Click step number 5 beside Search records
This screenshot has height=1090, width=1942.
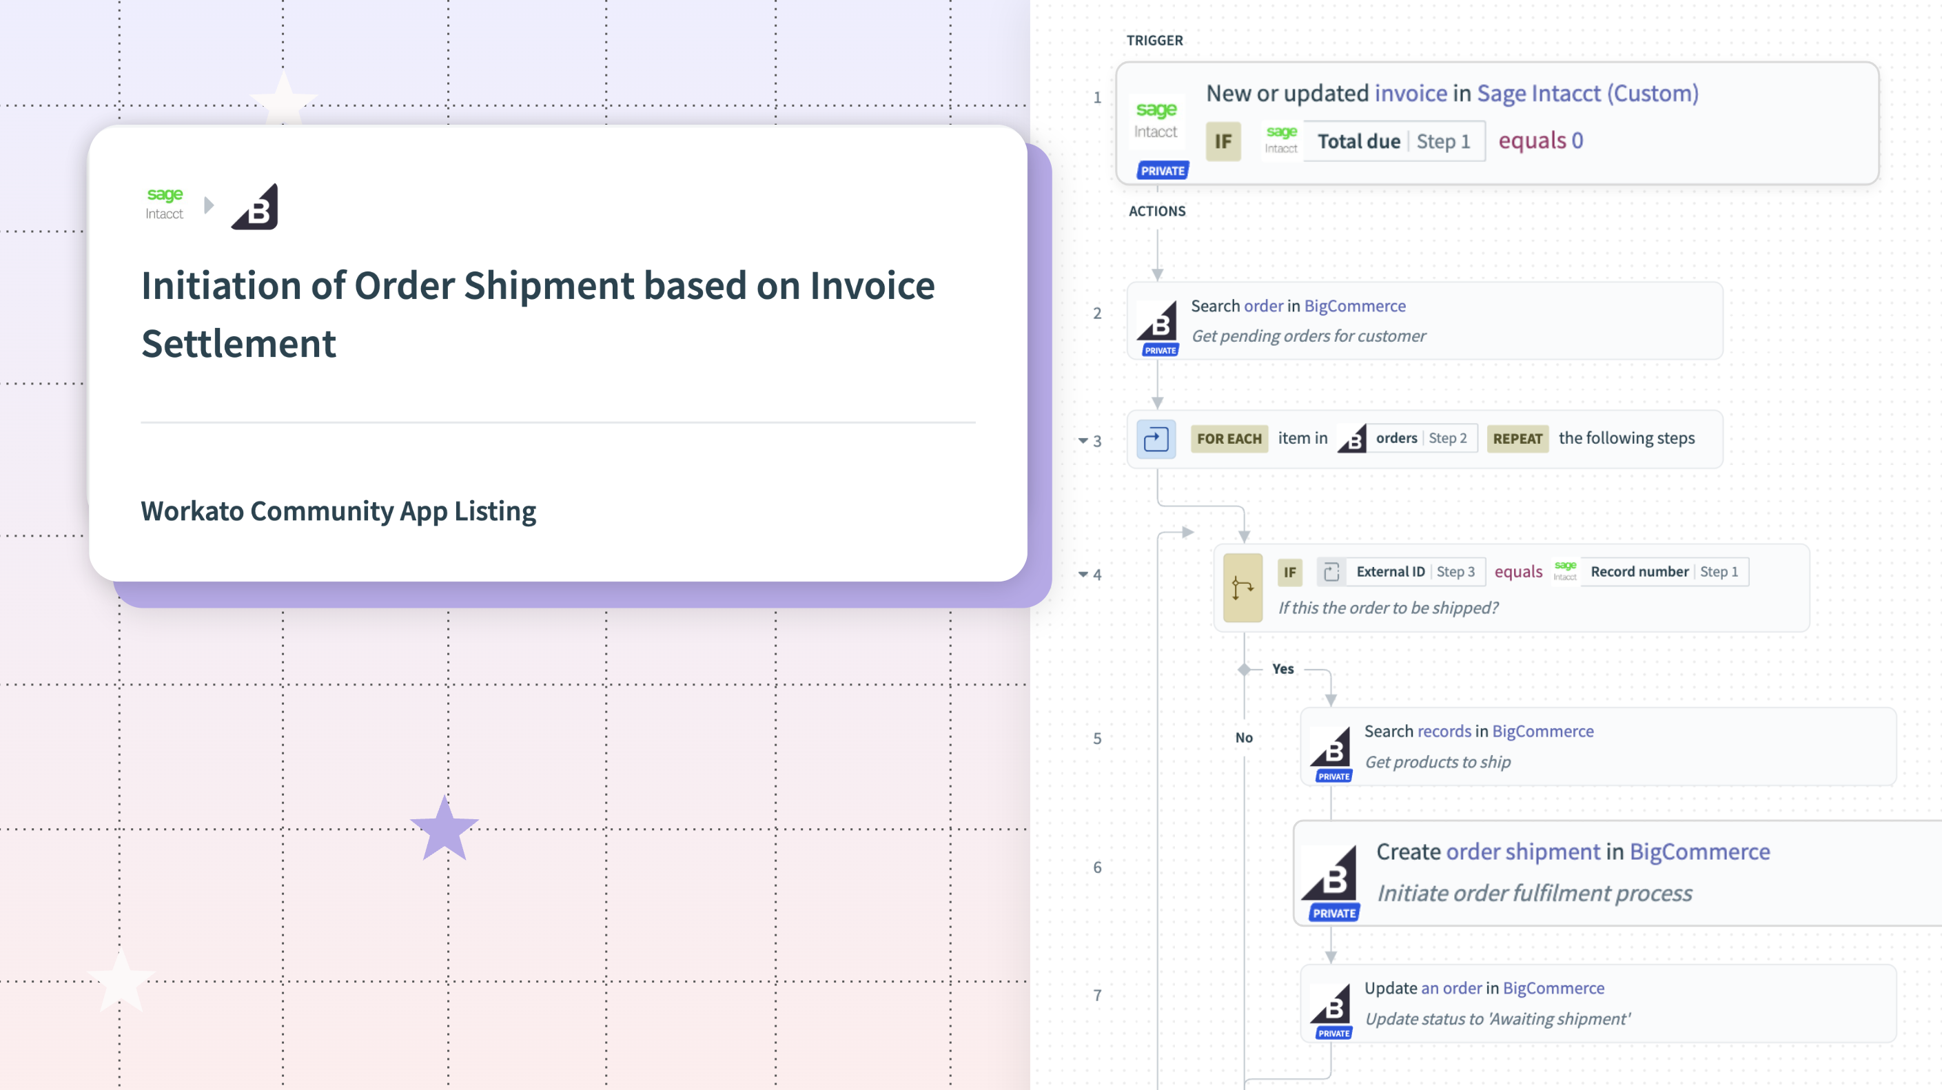click(1097, 739)
